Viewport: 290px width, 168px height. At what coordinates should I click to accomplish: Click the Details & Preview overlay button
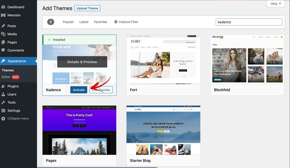click(82, 62)
